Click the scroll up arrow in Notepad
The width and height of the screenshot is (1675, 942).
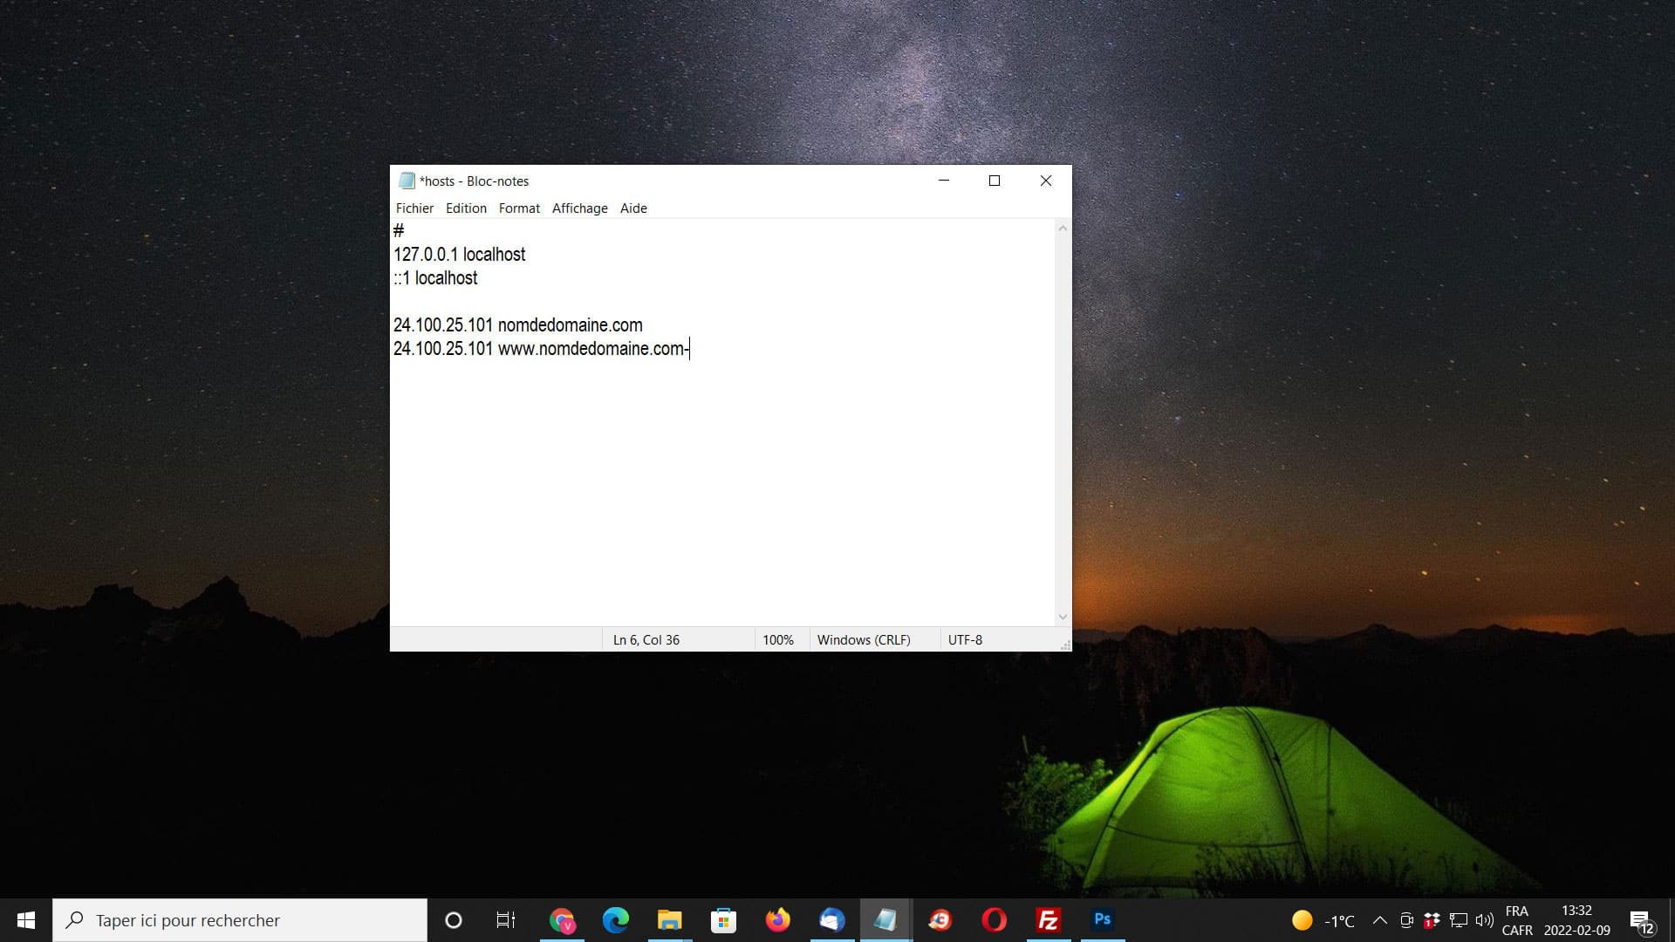[1063, 229]
